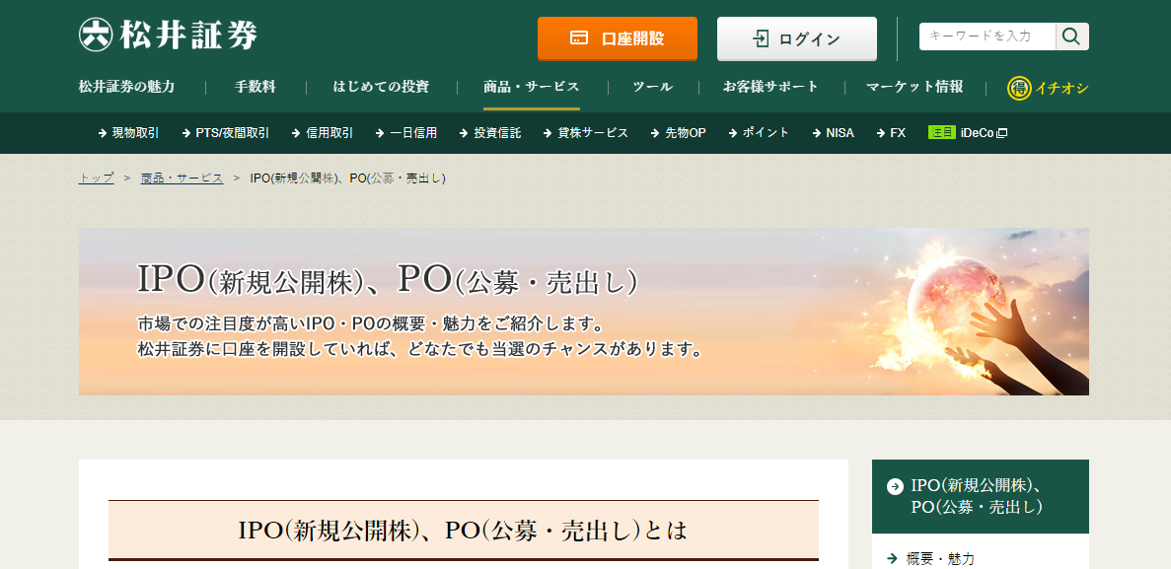This screenshot has width=1171, height=569.
Task: Open the ツール navigation item
Action: click(x=652, y=87)
